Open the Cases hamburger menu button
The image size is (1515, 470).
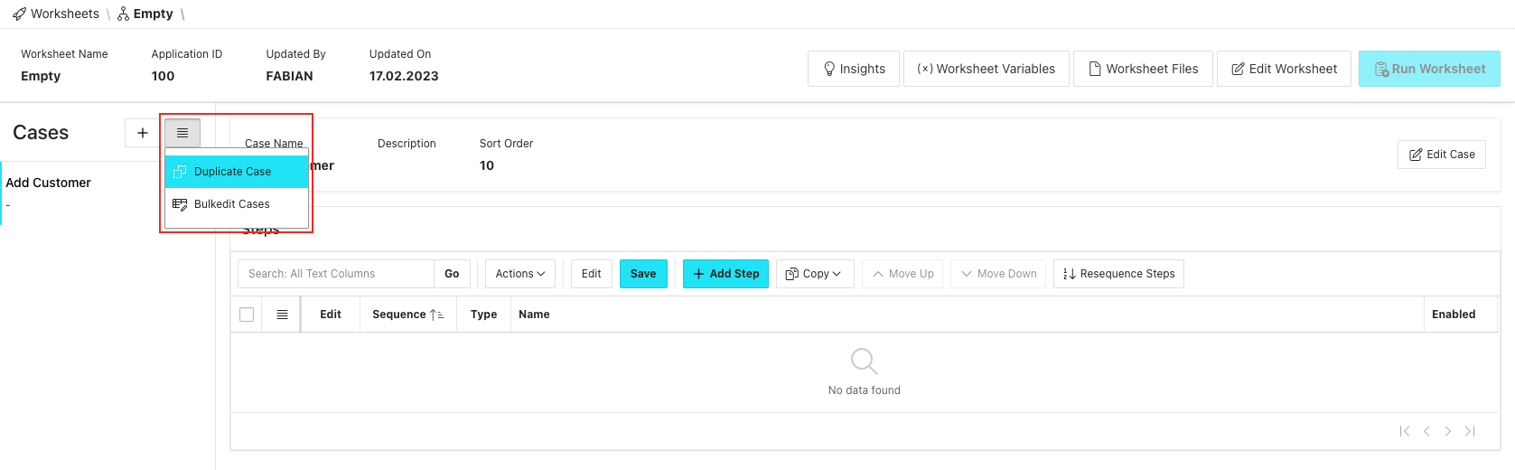(x=182, y=133)
